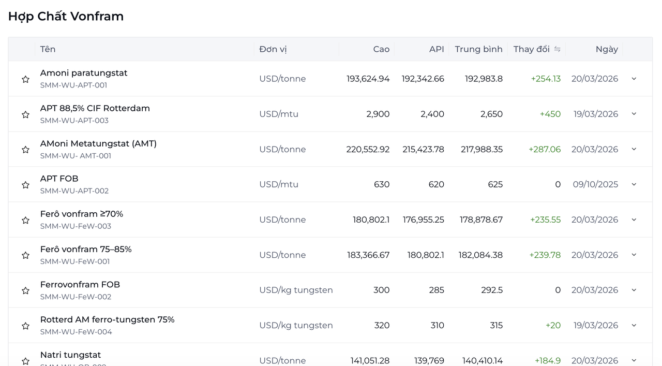Favorite the Ferrovonfram FOB item
Screen dimensions: 662x366
(x=25, y=290)
